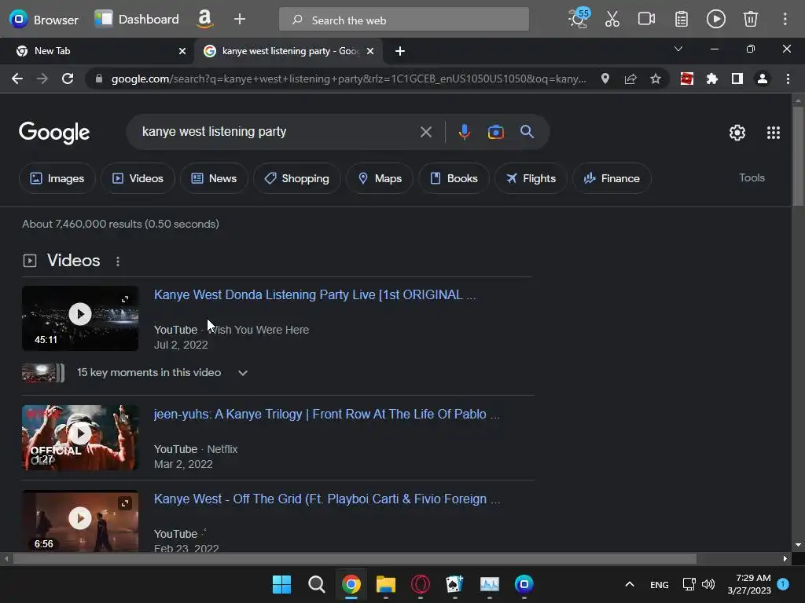Search by image camera icon
This screenshot has width=805, height=603.
click(495, 132)
